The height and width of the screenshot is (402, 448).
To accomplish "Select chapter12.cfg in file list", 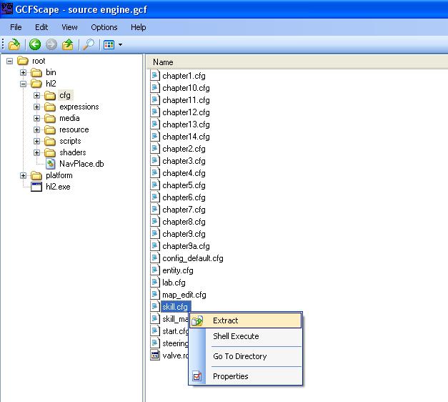I will tap(186, 112).
